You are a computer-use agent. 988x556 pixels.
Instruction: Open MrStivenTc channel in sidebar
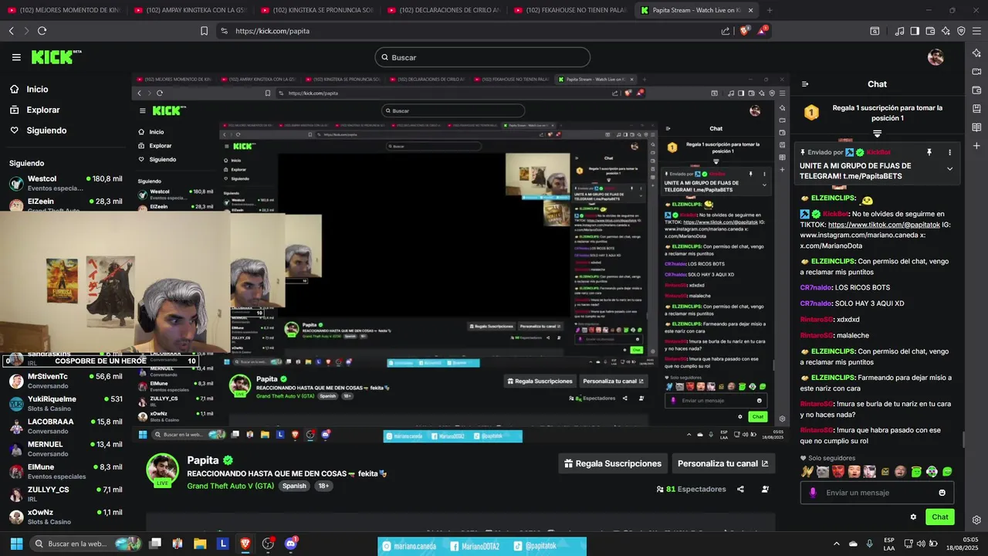[66, 381]
